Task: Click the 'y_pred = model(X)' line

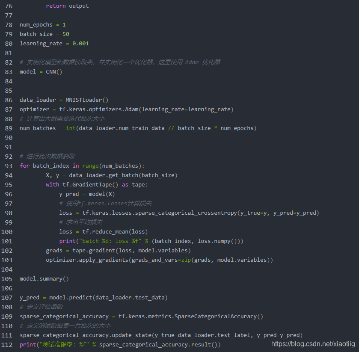Action: point(87,194)
